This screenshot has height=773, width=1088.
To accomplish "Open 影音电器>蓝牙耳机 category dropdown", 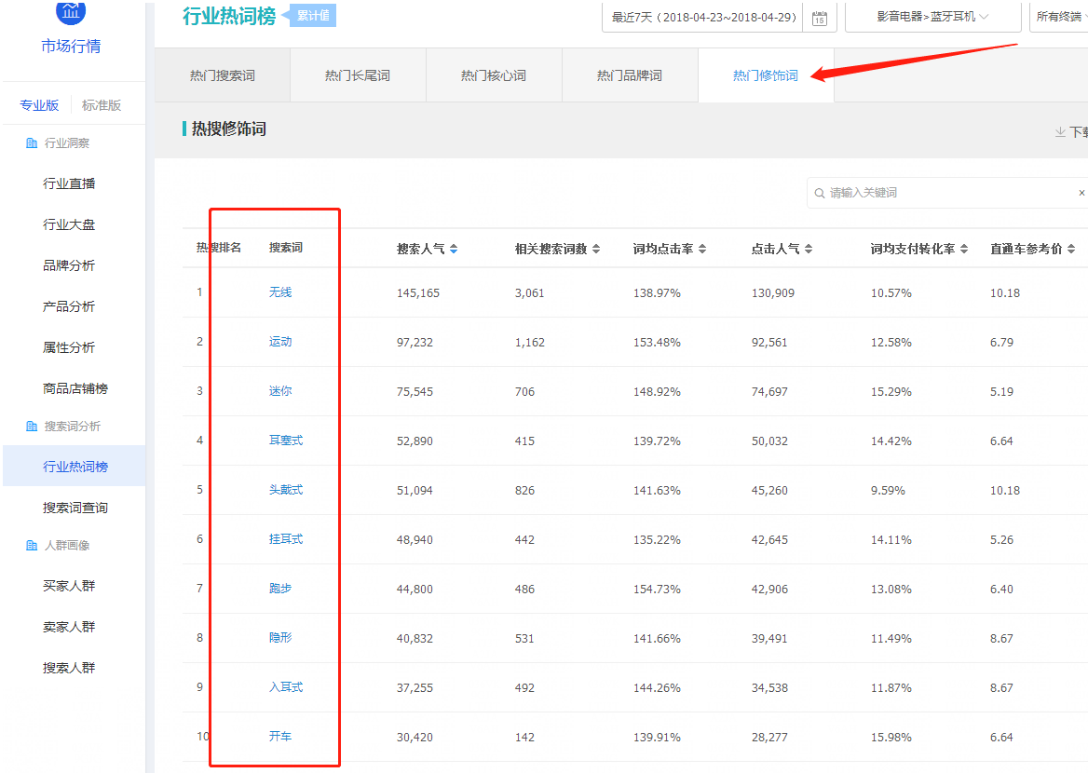I will pos(932,17).
